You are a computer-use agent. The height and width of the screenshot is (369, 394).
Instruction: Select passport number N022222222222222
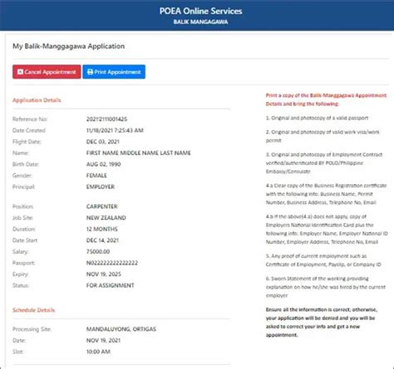click(112, 263)
